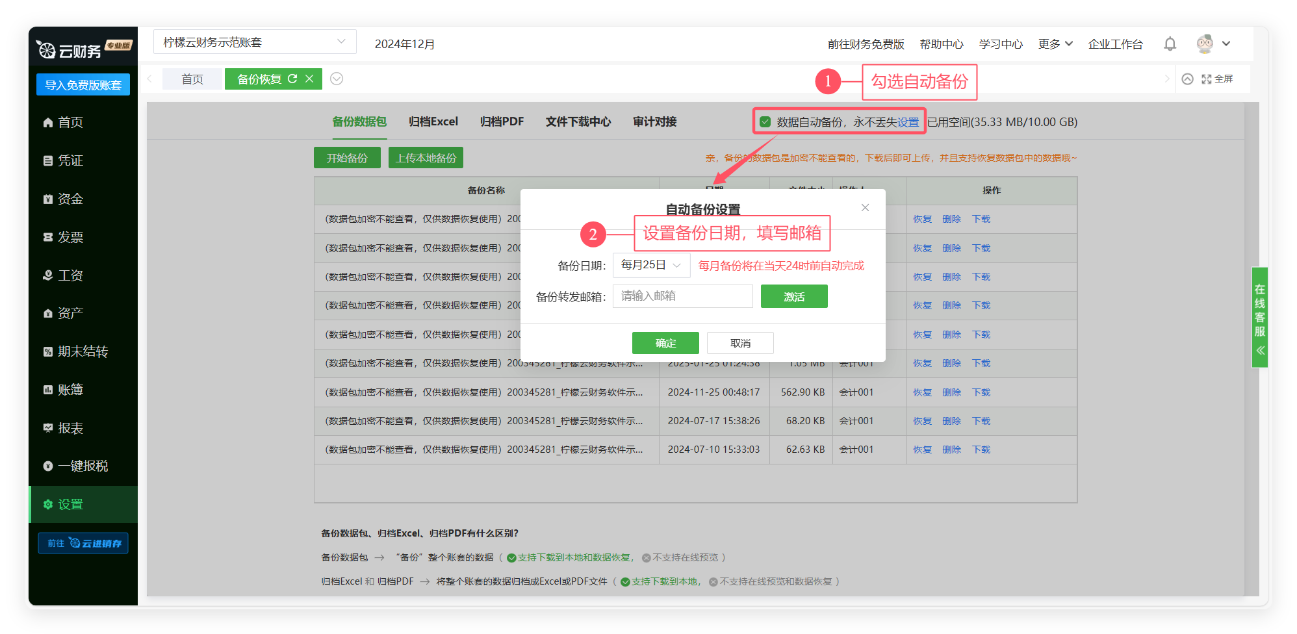Toggle the 数据自动备份 checkbox
This screenshot has height=634, width=1297.
pyautogui.click(x=765, y=122)
